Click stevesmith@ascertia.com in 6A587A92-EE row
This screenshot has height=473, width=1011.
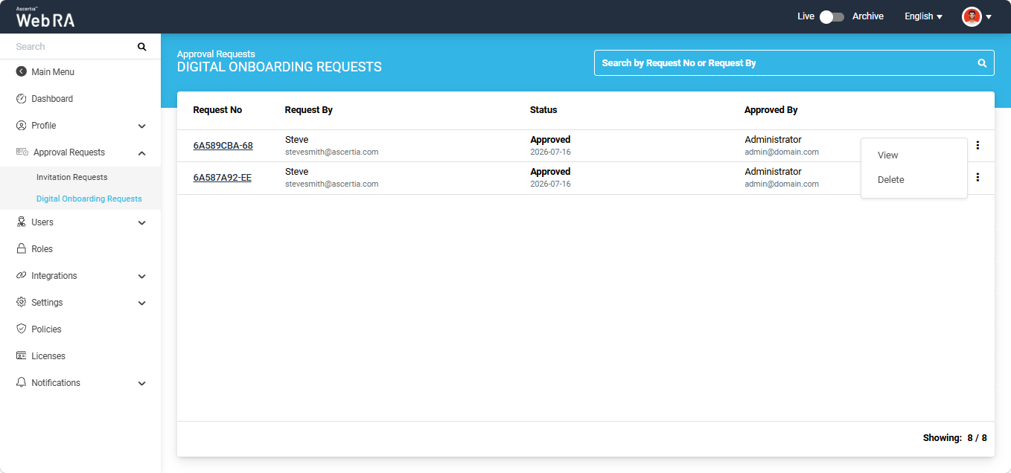point(332,184)
